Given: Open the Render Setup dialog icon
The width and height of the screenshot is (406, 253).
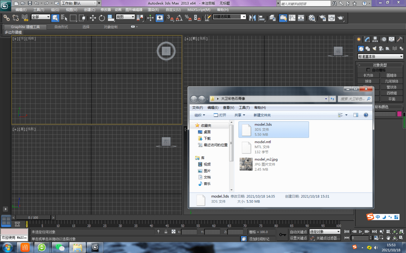Looking at the screenshot, I should point(323,18).
